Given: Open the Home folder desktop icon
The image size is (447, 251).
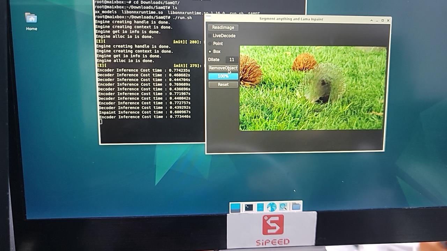Looking at the screenshot, I should coord(31,22).
